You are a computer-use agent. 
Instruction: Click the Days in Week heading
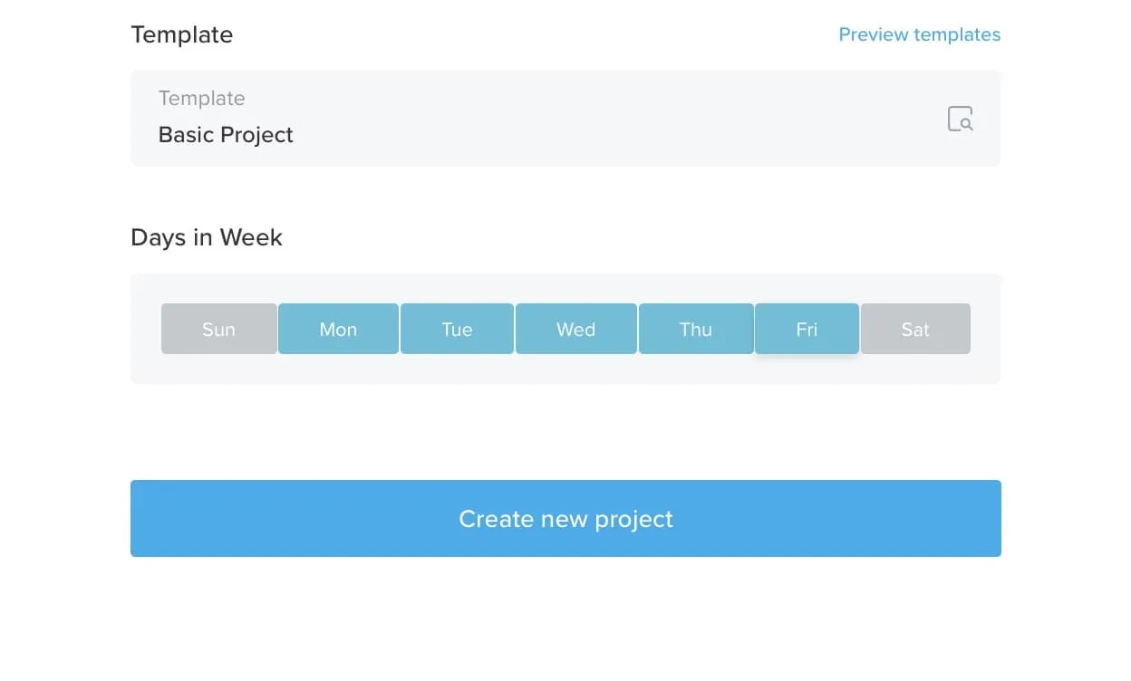207,237
